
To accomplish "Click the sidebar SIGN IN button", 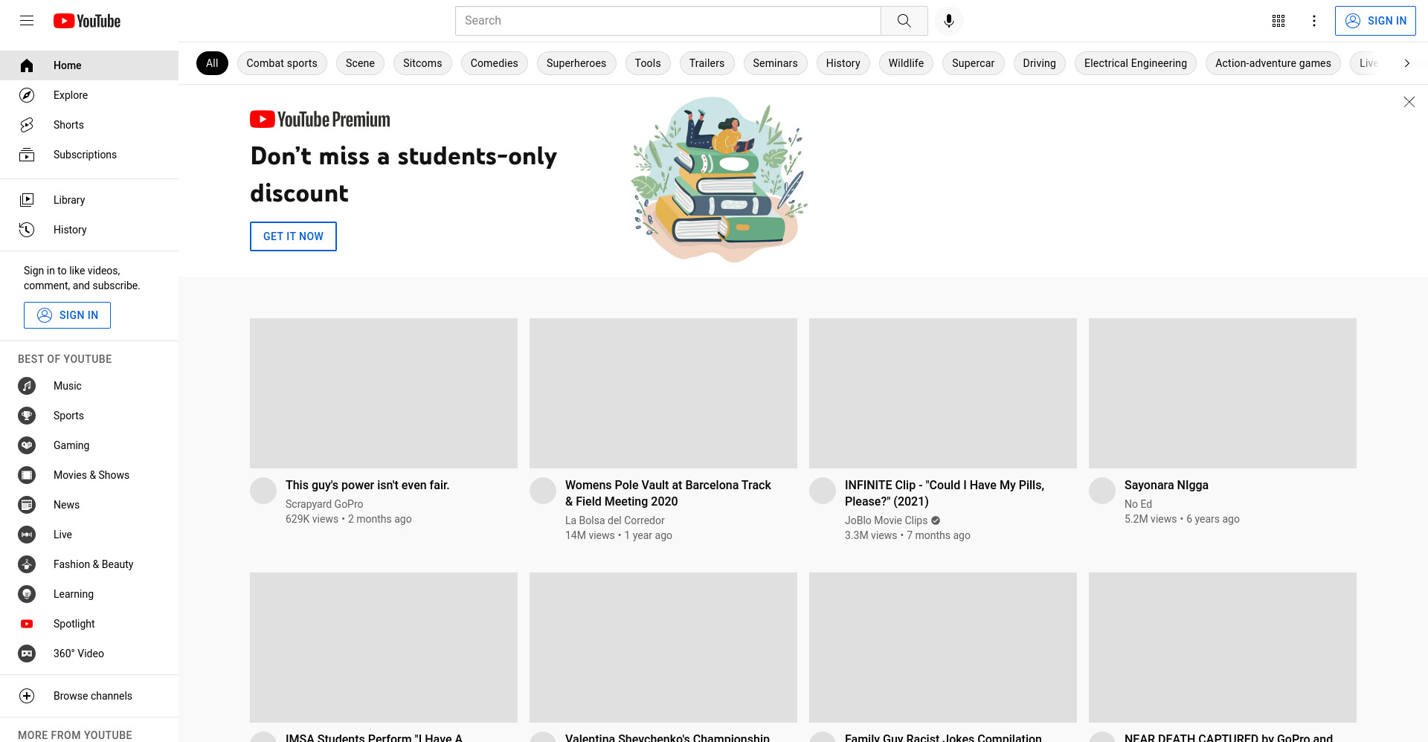I will (x=67, y=315).
